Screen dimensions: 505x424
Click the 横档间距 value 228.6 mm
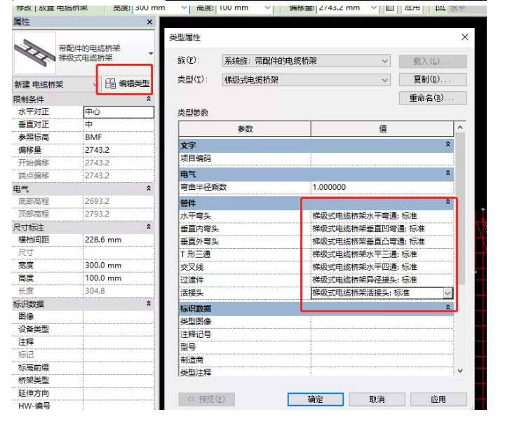pos(119,240)
